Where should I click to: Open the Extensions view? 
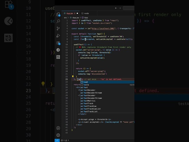pos(58,43)
